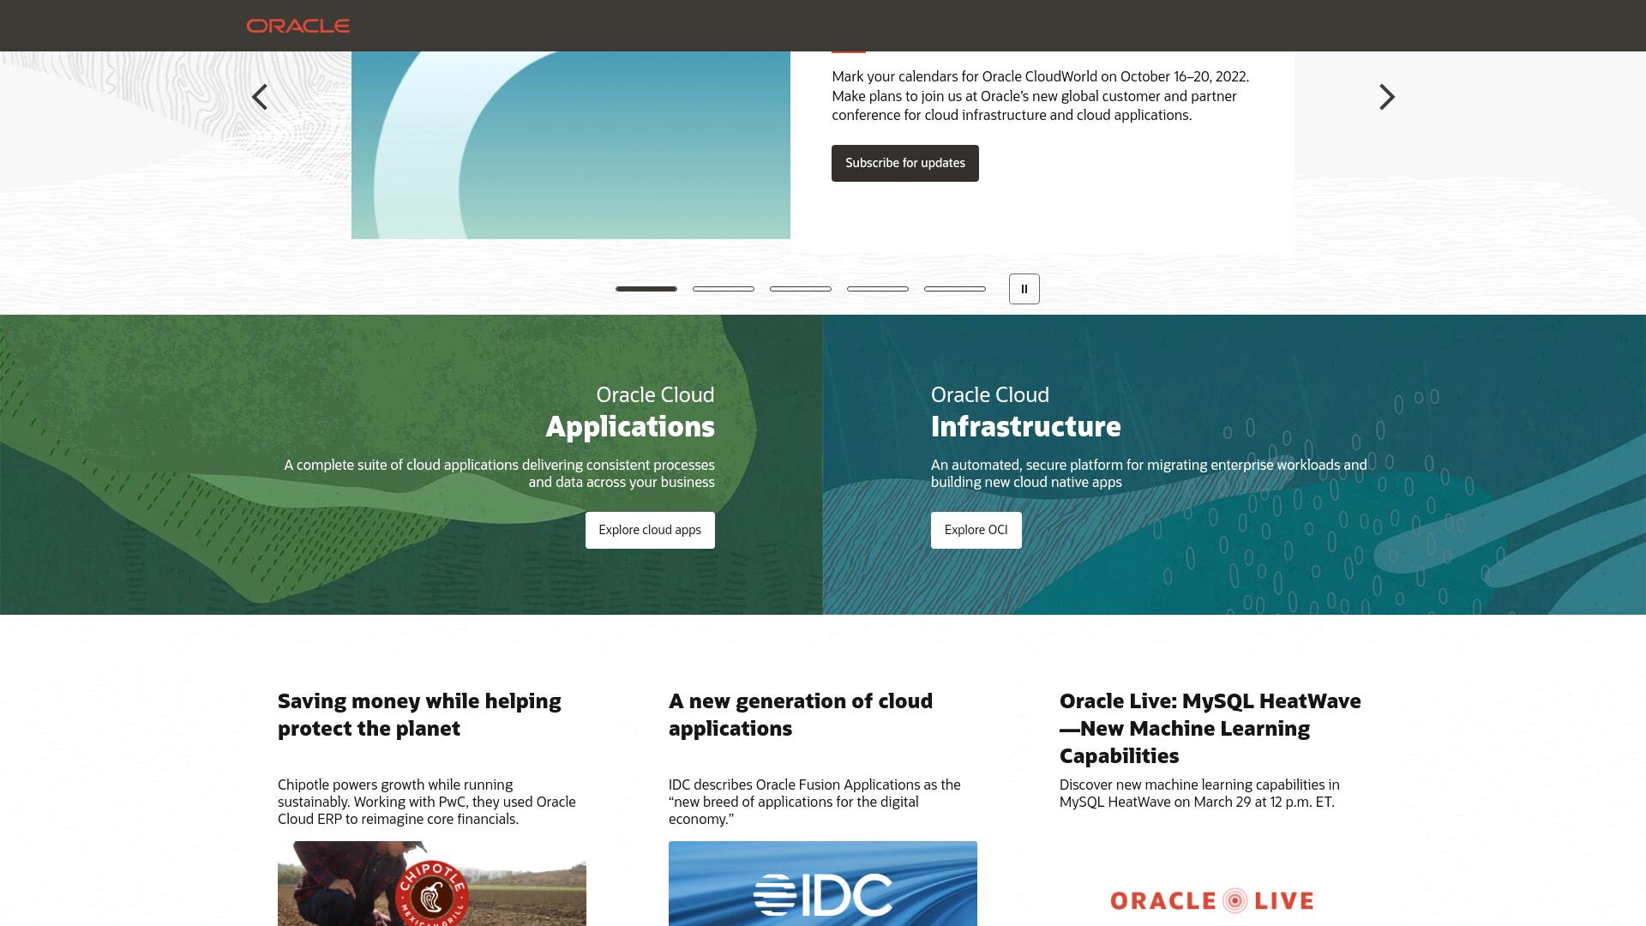Select the second carousel slide indicator
1646x926 pixels.
[724, 289]
